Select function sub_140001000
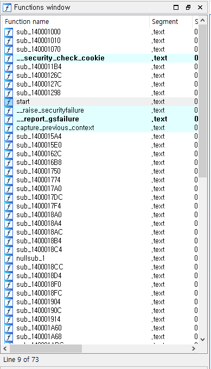The height and width of the screenshot is (369, 211). 39,32
